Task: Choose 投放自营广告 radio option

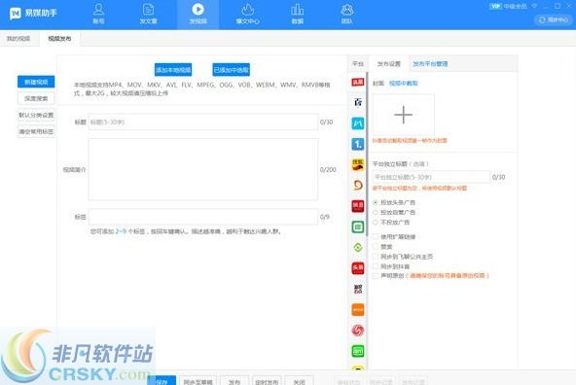Action: (x=376, y=213)
